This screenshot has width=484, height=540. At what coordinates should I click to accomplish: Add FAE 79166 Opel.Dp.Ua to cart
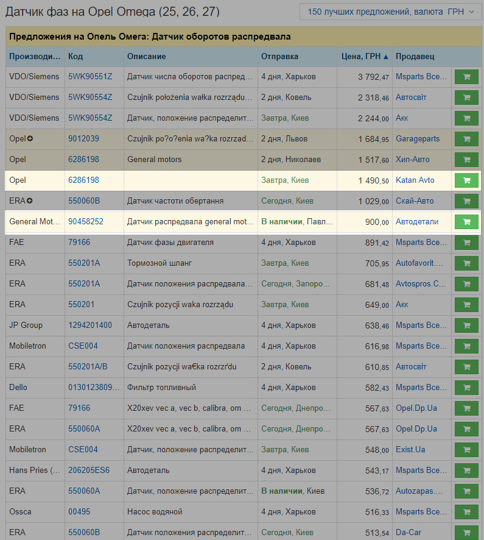tap(466, 408)
